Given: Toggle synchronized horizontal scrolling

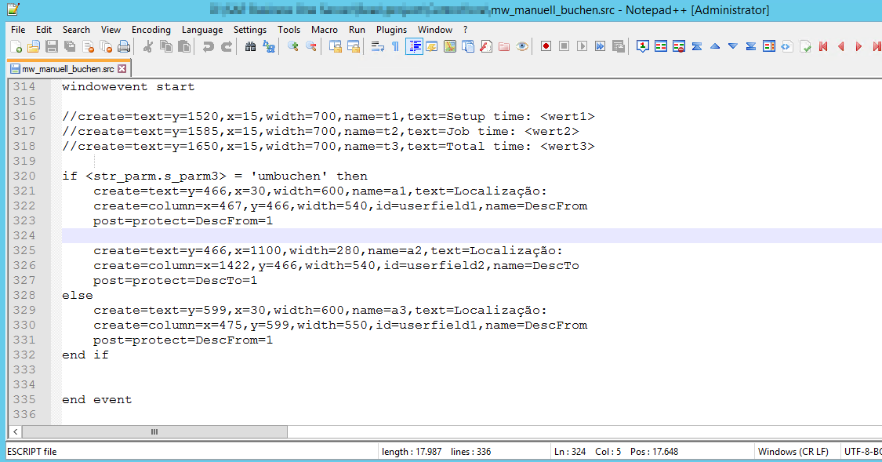Looking at the screenshot, I should 354,47.
